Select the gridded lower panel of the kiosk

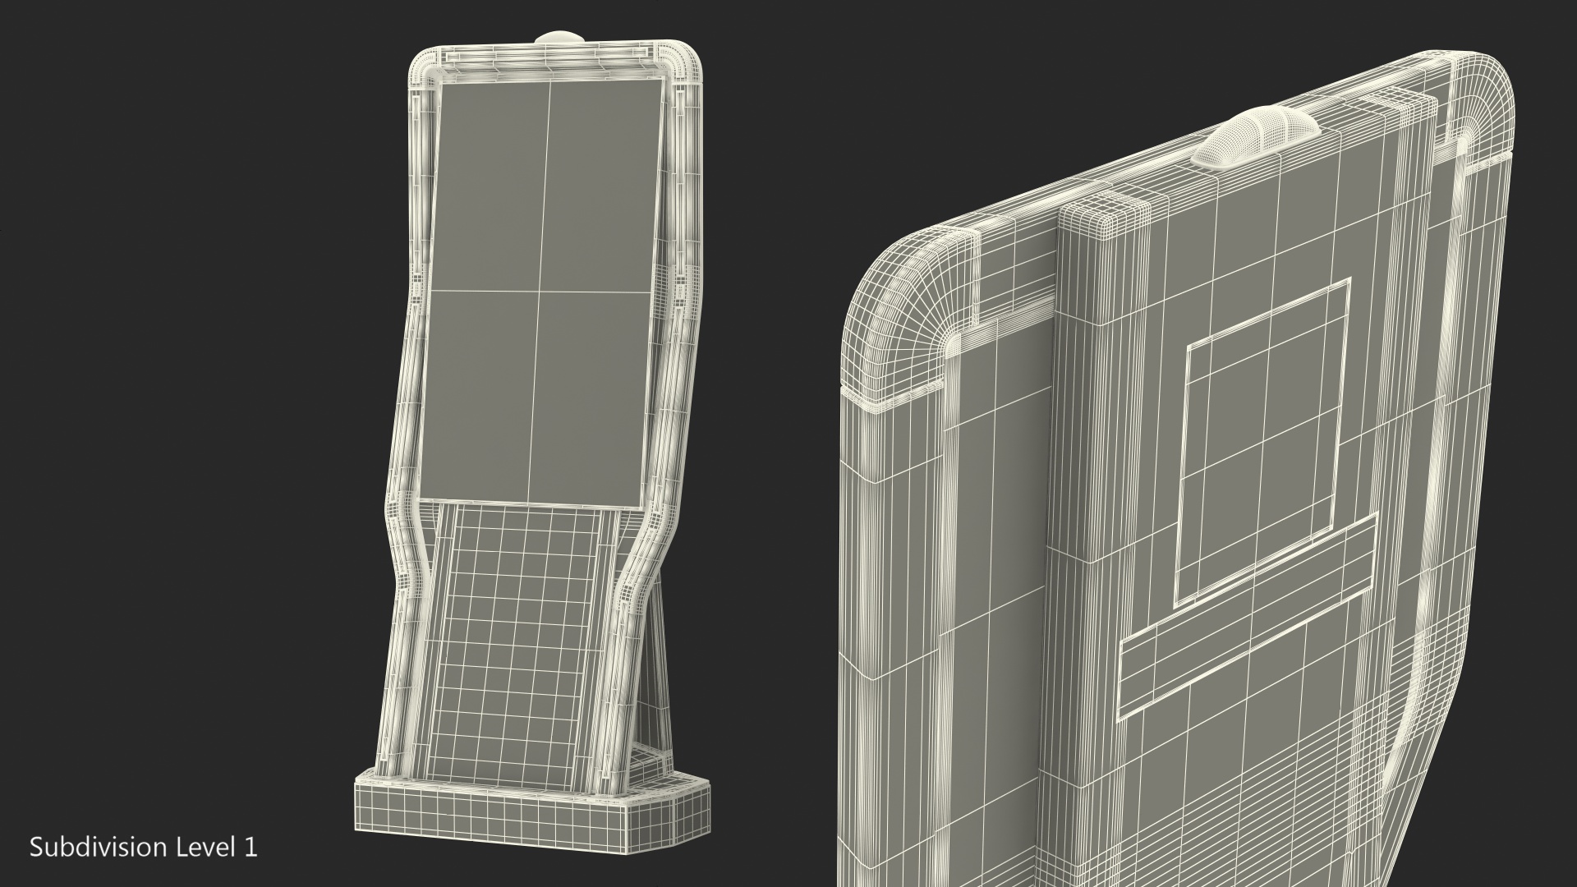[517, 641]
